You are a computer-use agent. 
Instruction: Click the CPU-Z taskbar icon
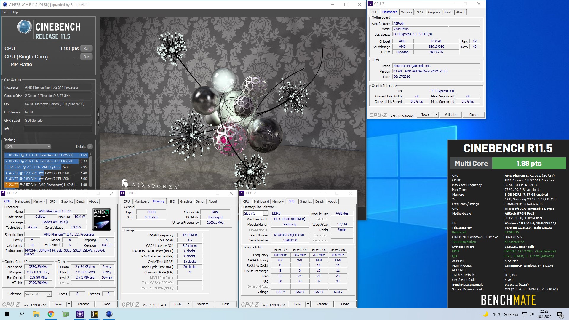(80, 314)
